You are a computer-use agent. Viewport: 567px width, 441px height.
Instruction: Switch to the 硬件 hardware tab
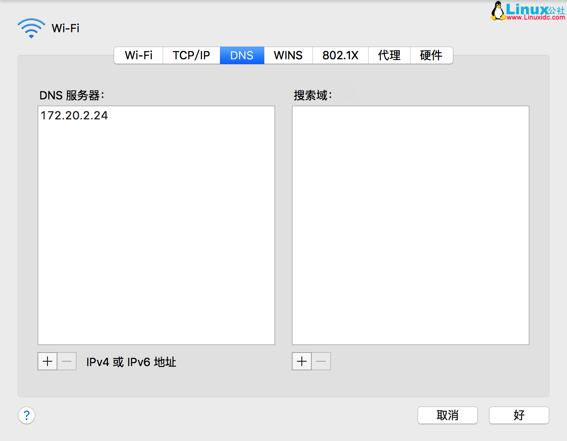[431, 55]
